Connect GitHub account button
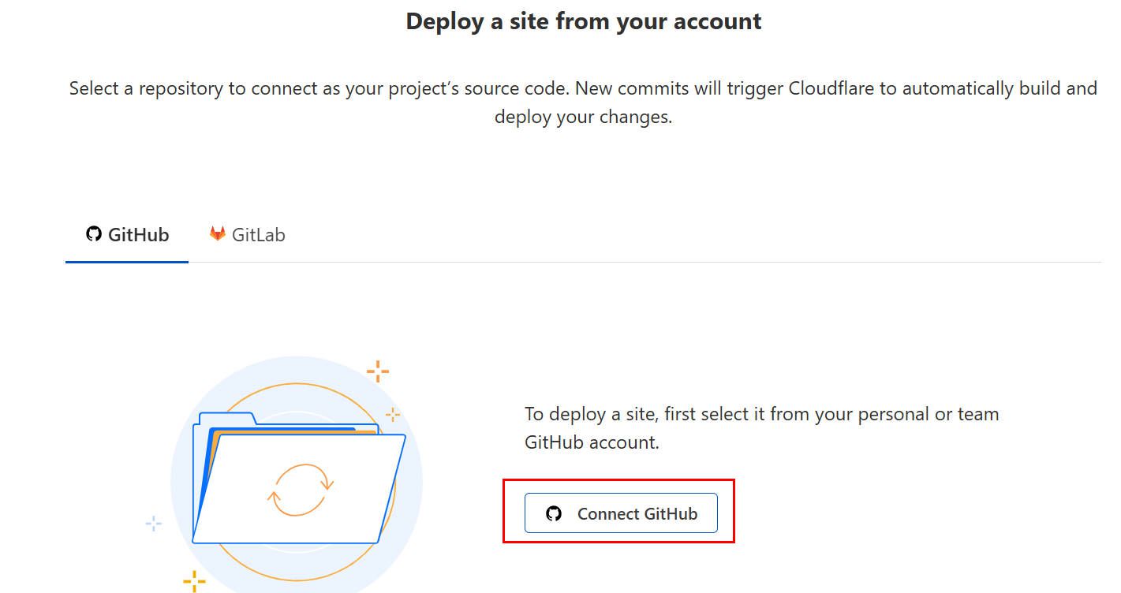Image resolution: width=1121 pixels, height=593 pixels. point(621,513)
